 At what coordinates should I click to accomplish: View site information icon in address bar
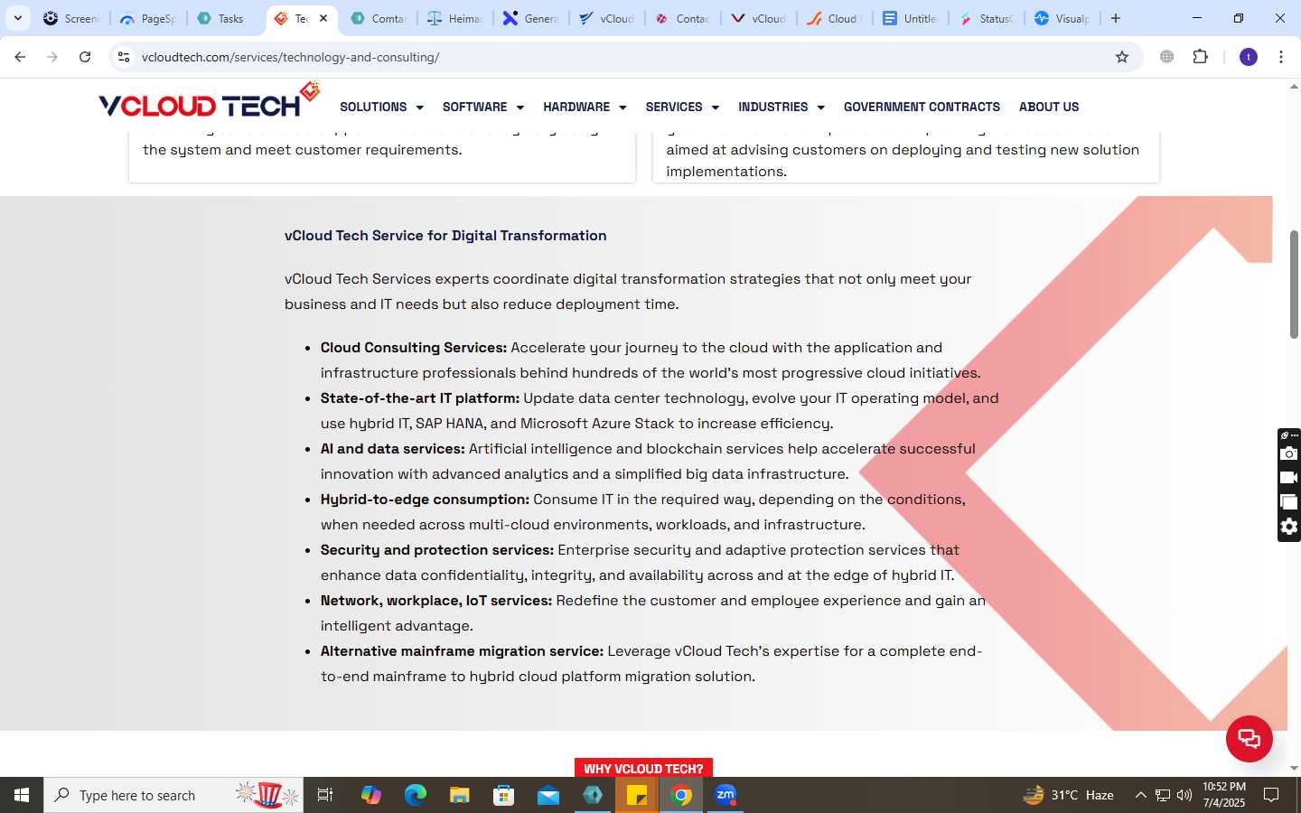[x=124, y=57]
